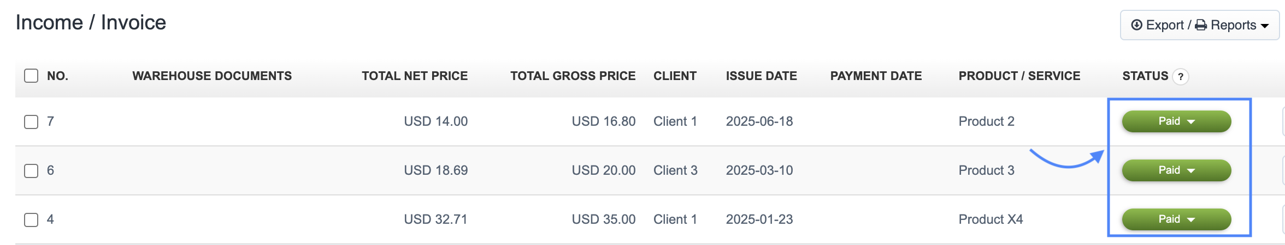Open Paid status dropdown for invoice 7
This screenshot has width=1285, height=245.
point(1176,121)
